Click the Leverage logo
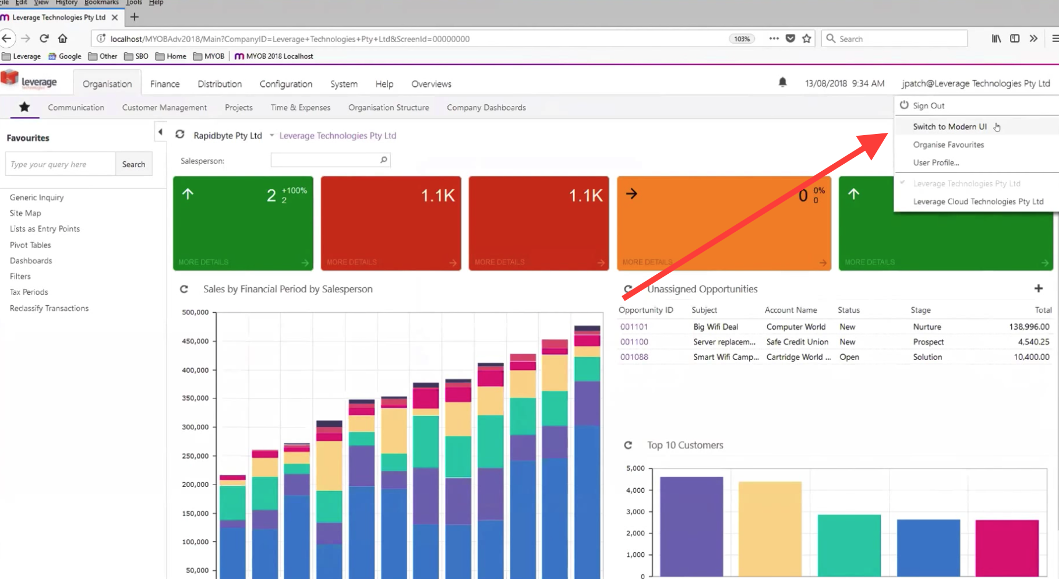 29,80
